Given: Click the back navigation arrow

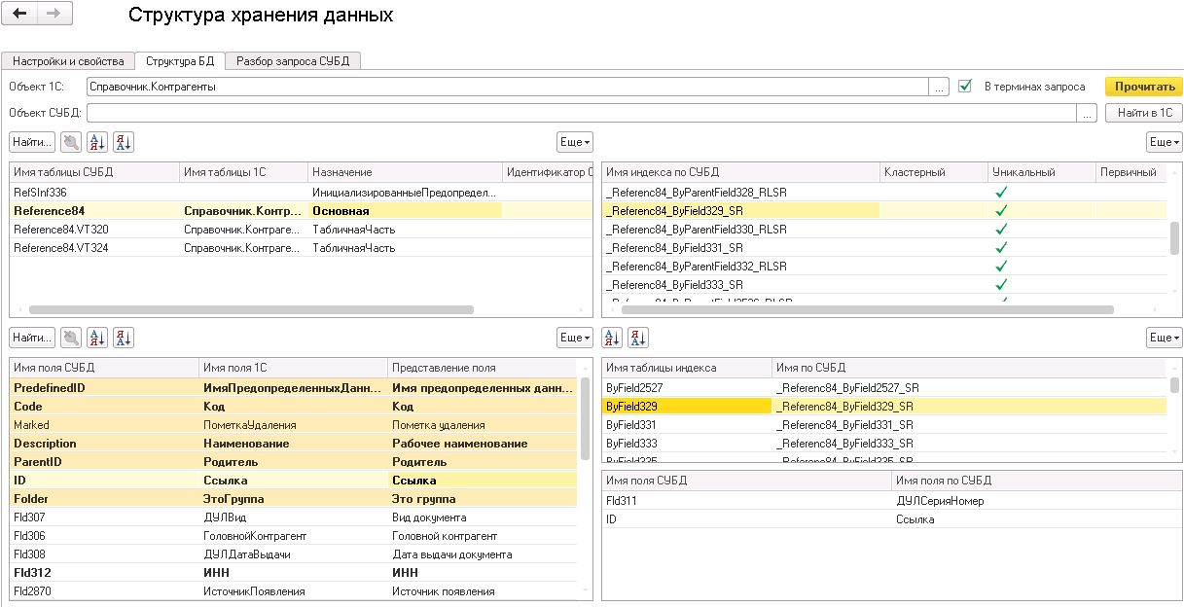Looking at the screenshot, I should click(19, 14).
